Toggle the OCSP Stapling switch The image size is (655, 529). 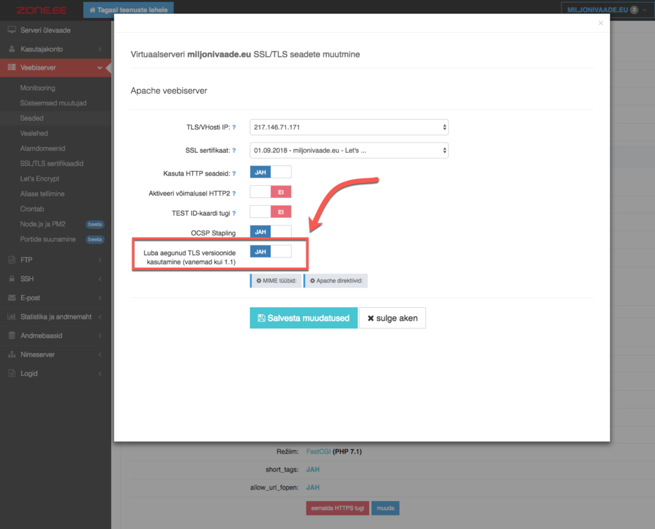271,231
